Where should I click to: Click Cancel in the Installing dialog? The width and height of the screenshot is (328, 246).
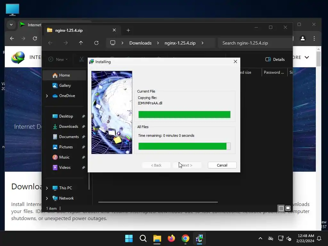(x=222, y=165)
